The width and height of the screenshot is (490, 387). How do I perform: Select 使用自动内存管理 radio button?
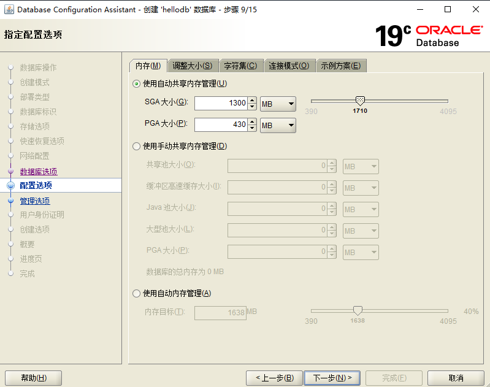coord(136,294)
